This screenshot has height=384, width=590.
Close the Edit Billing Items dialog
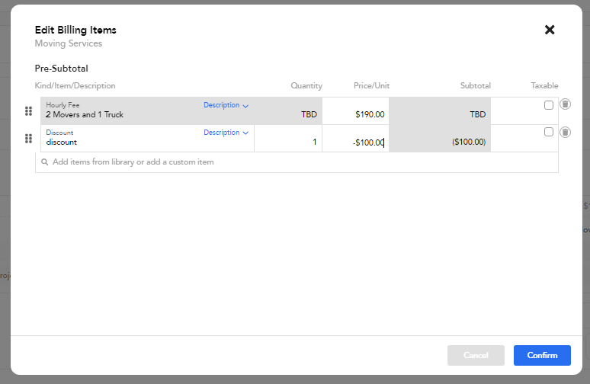point(550,30)
